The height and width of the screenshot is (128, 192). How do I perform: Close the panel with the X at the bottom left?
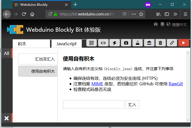(7, 118)
